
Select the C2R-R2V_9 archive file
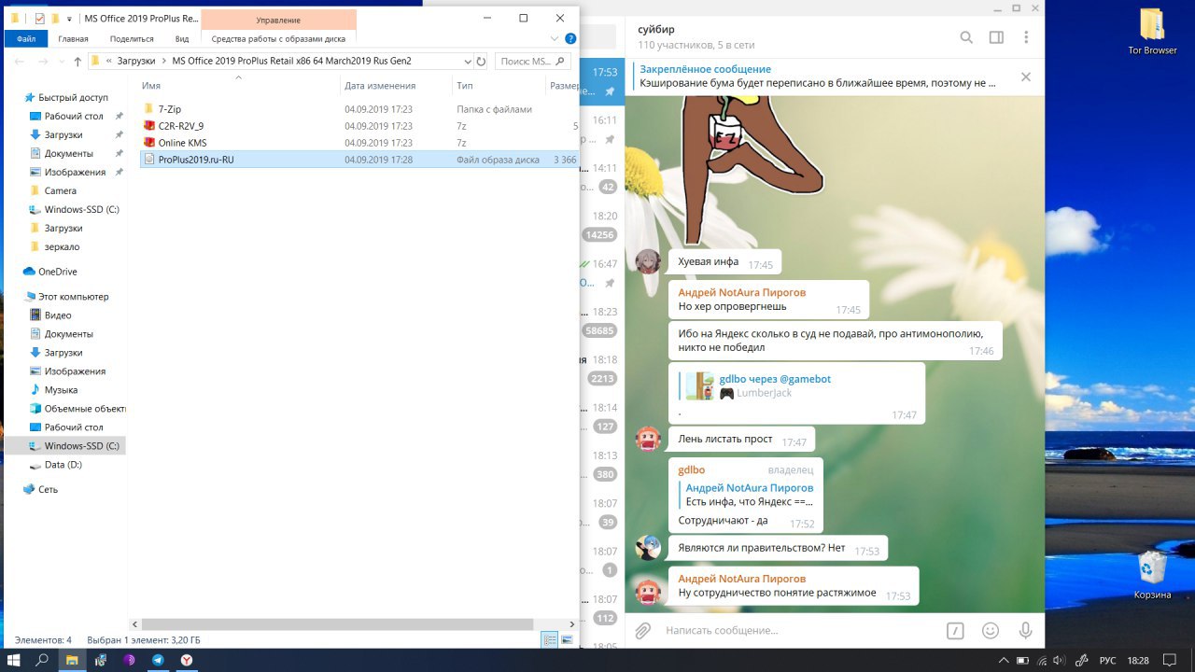(180, 126)
